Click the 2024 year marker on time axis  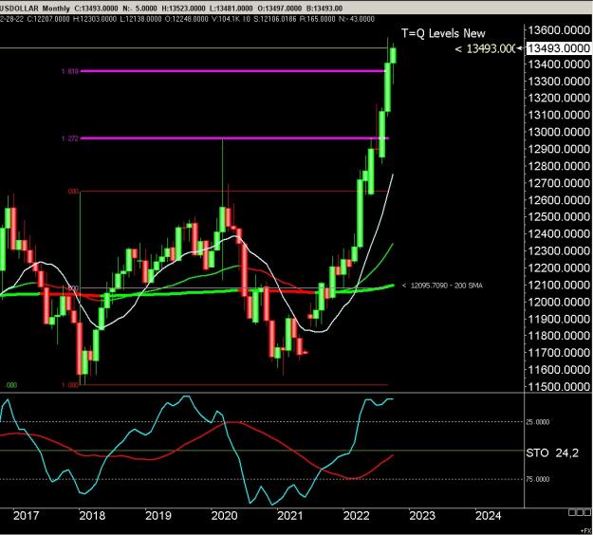488,516
